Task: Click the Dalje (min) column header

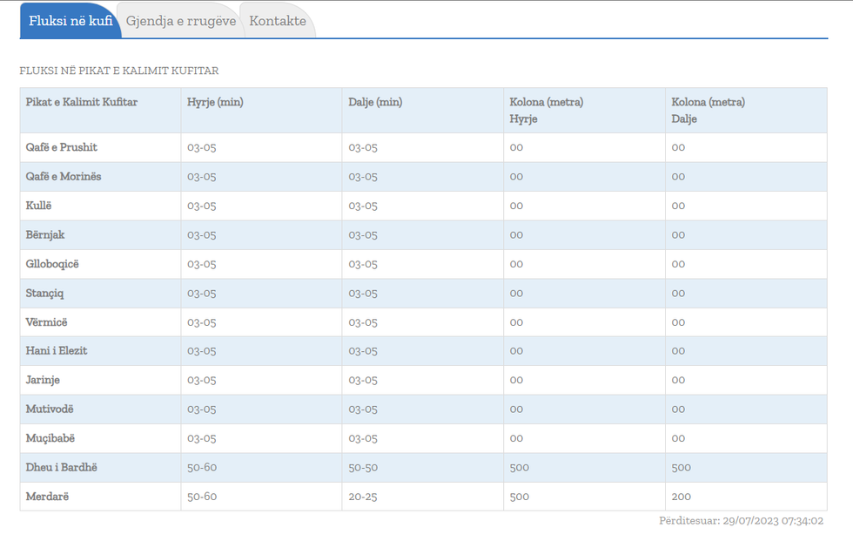Action: [x=375, y=102]
